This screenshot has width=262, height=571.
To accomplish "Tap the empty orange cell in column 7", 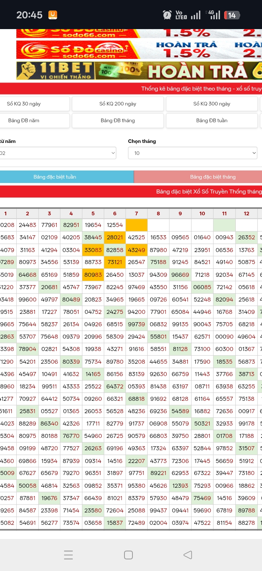I will point(136,225).
